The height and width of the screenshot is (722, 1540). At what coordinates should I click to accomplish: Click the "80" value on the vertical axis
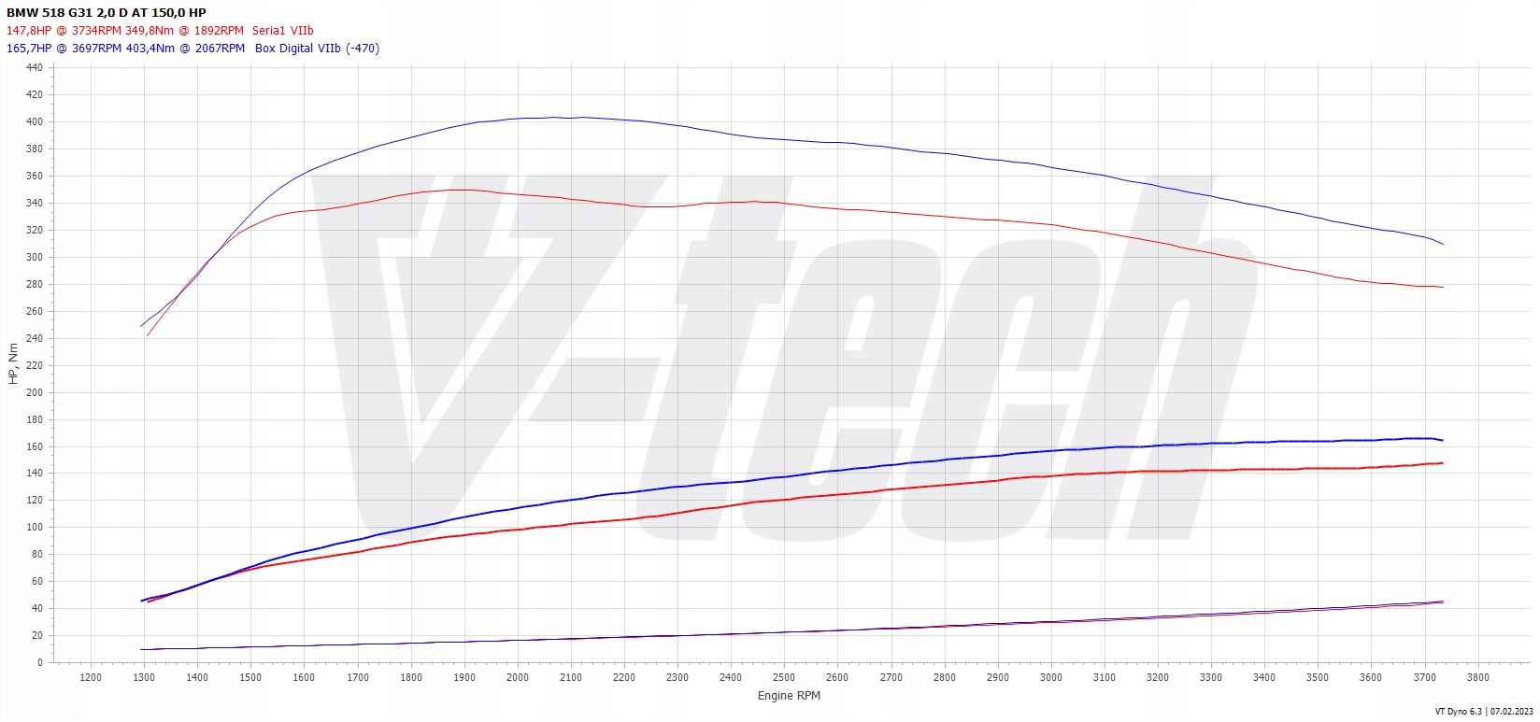point(37,555)
